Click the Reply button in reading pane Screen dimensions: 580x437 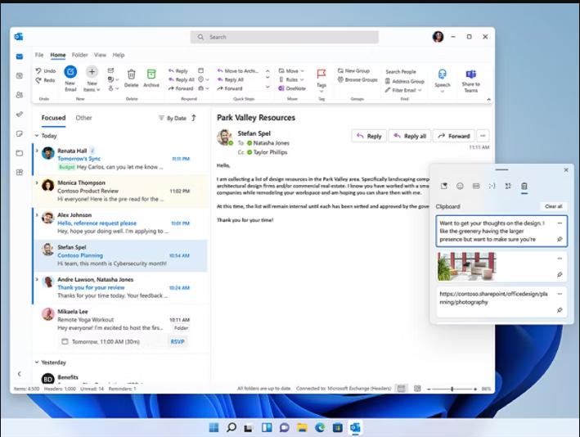(x=369, y=136)
